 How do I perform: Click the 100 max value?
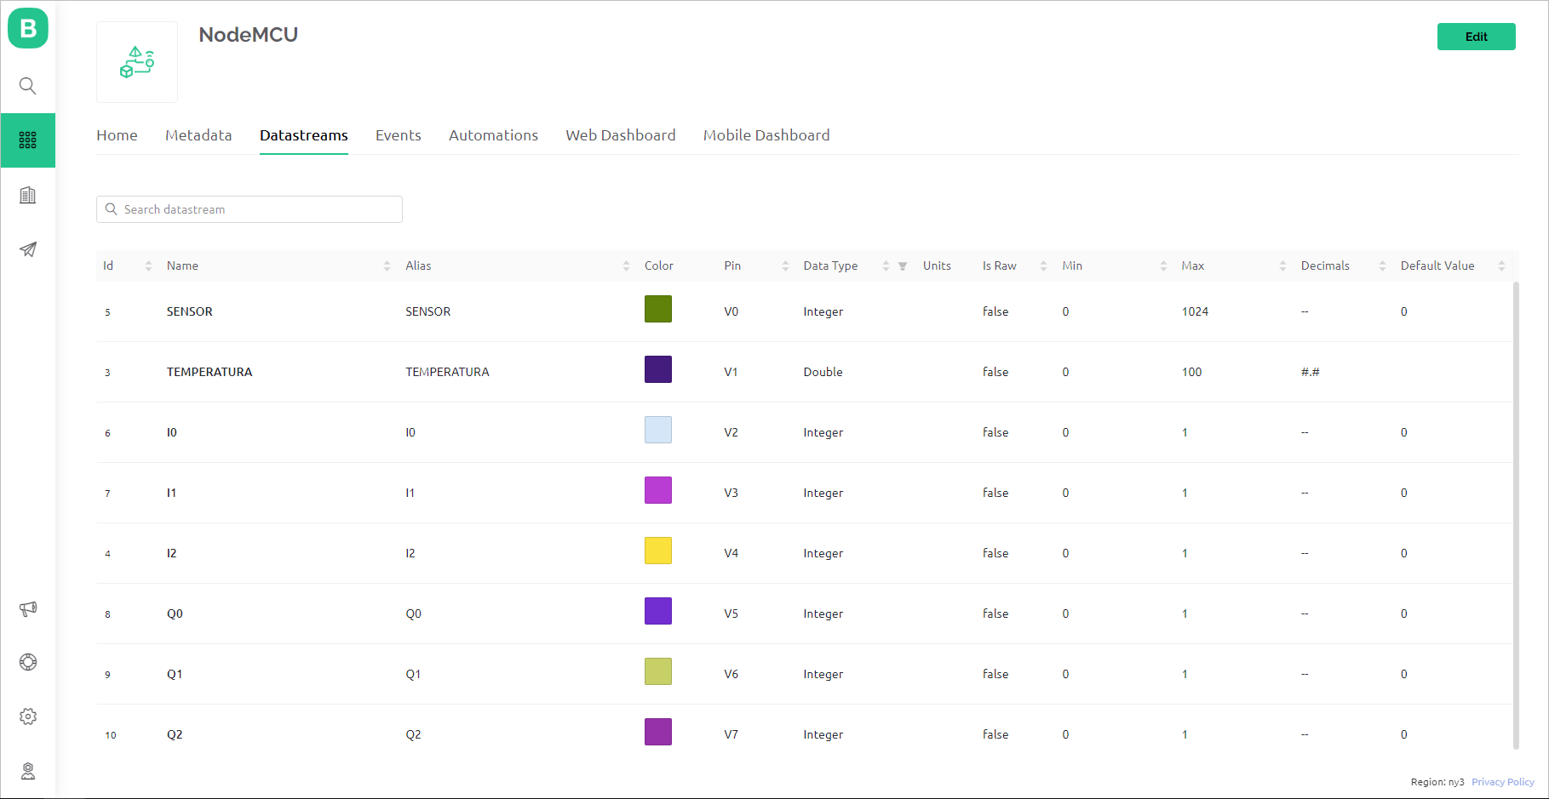[1191, 372]
